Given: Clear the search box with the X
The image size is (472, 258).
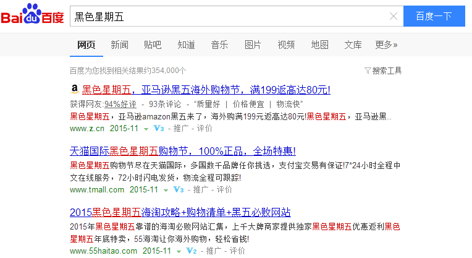Looking at the screenshot, I should click(x=394, y=16).
